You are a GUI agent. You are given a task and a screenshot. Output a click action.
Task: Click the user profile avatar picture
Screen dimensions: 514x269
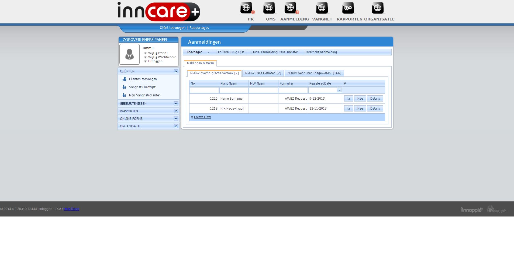pos(129,54)
